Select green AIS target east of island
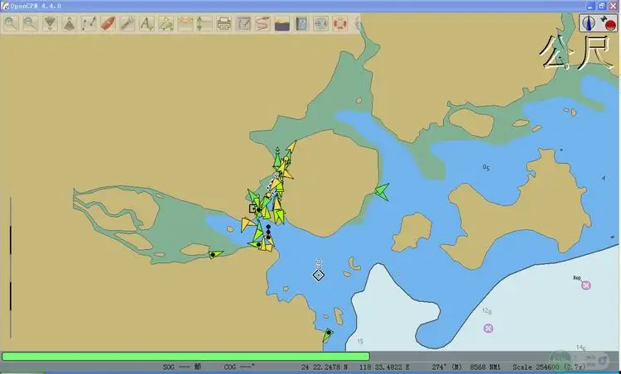The height and width of the screenshot is (374, 621). tap(383, 192)
